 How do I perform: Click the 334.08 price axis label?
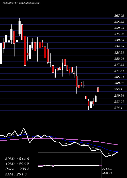click(x=119, y=46)
